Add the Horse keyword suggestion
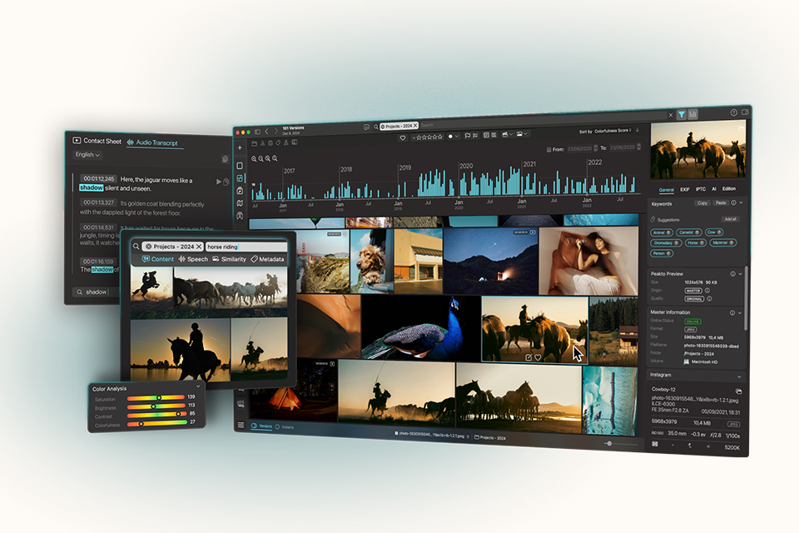The image size is (799, 533). click(692, 242)
